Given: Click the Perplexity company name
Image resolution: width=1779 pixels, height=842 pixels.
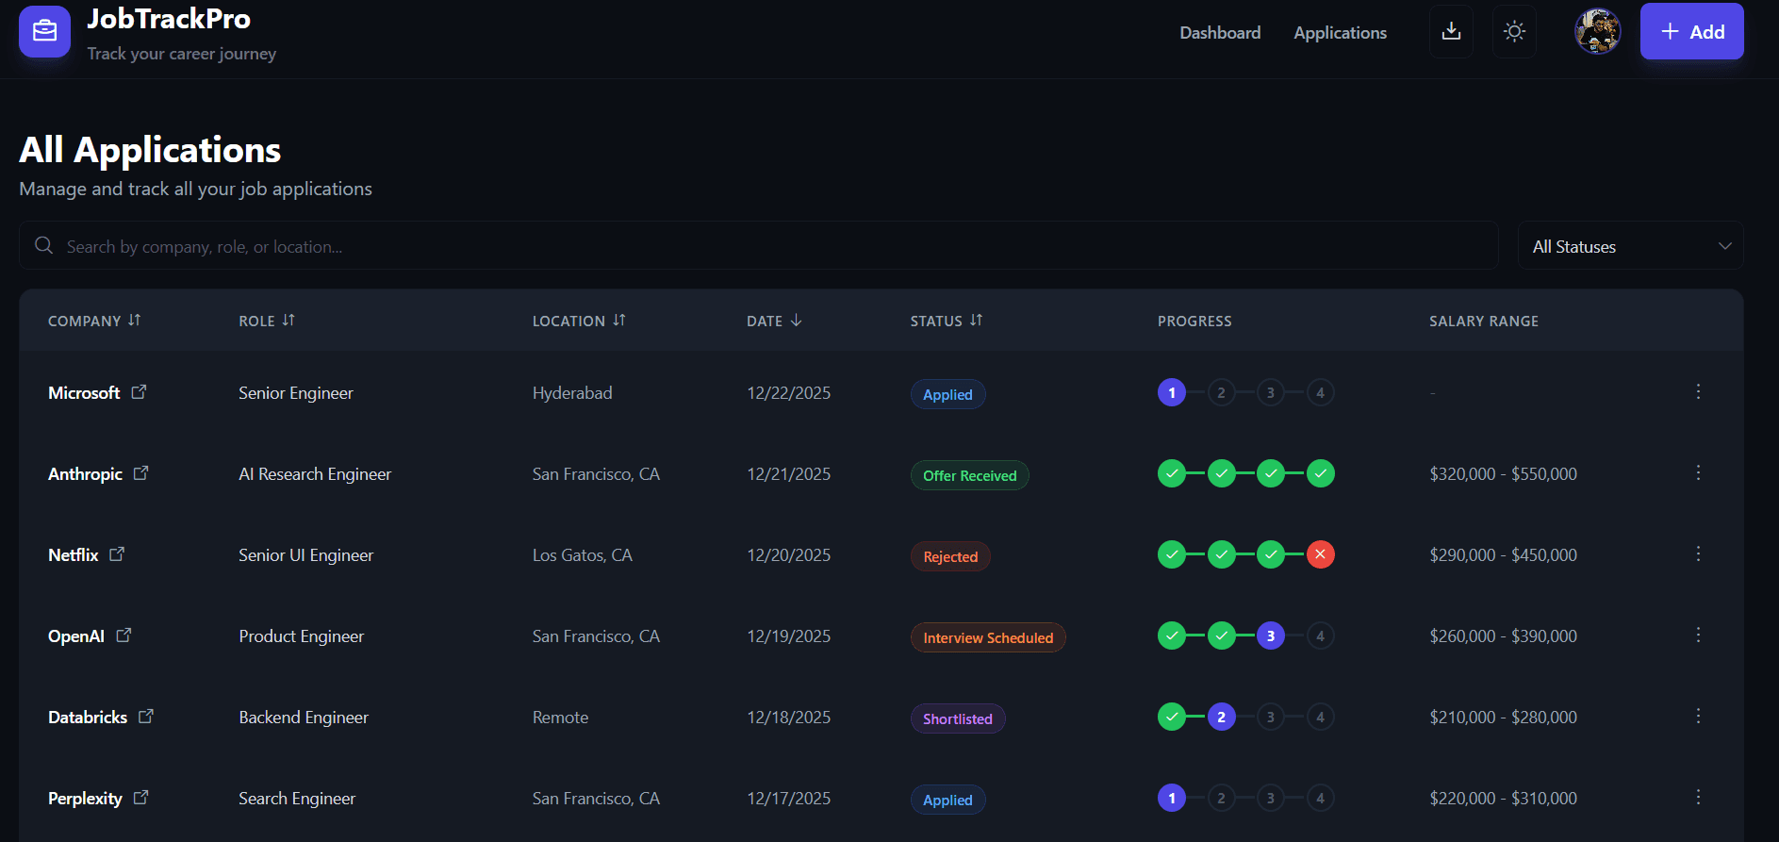Looking at the screenshot, I should point(85,798).
